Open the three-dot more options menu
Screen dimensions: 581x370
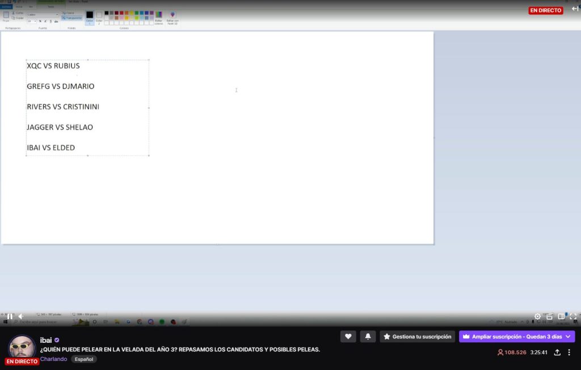click(x=569, y=352)
